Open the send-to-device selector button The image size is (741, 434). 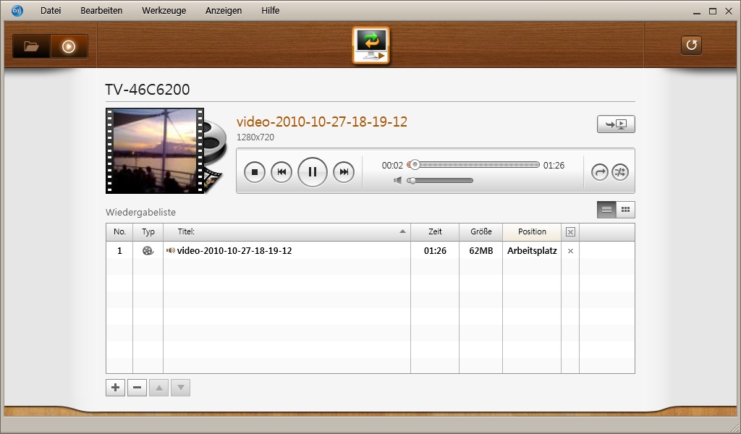pos(616,124)
